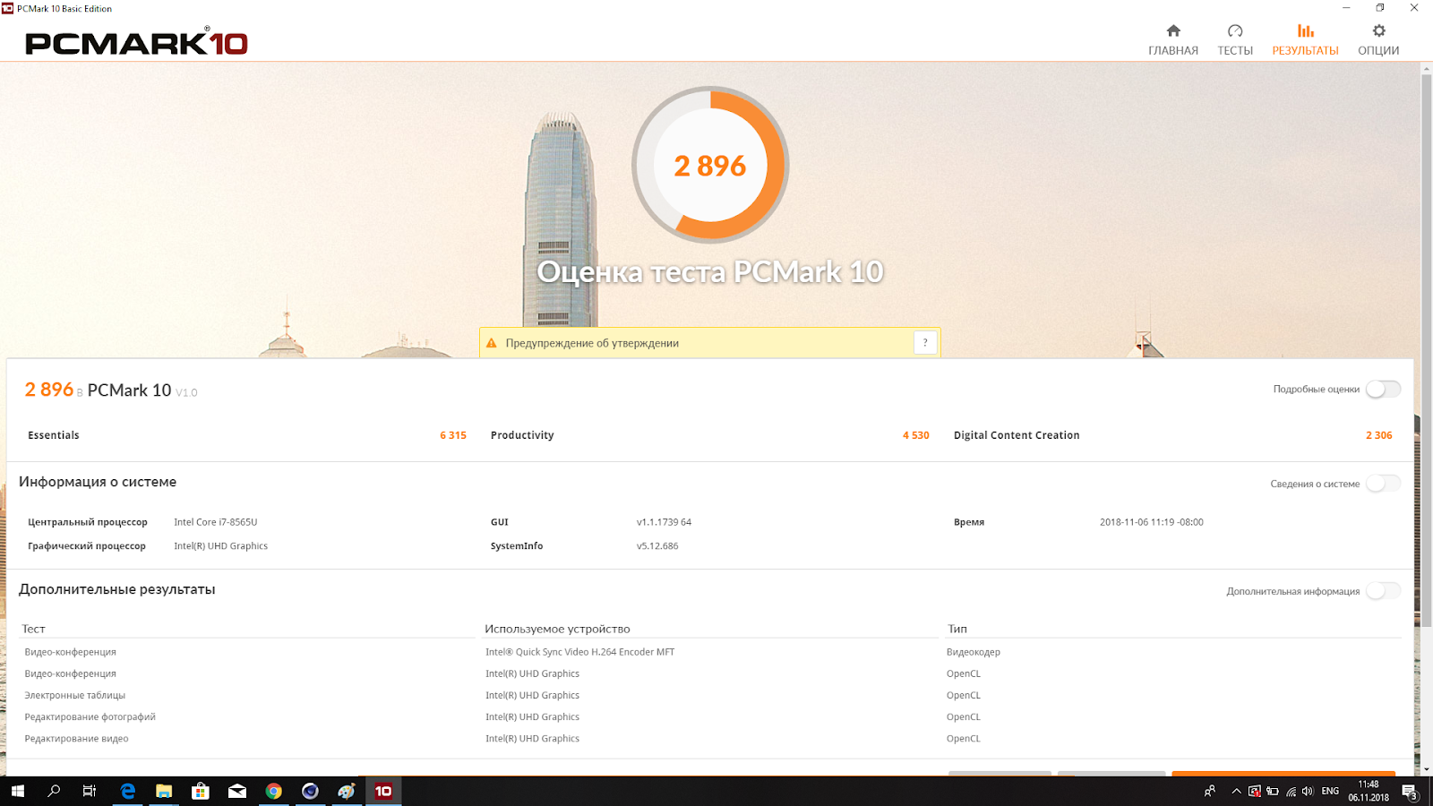This screenshot has height=806, width=1433.
Task: Open the Windows Start menu
Action: pyautogui.click(x=18, y=791)
